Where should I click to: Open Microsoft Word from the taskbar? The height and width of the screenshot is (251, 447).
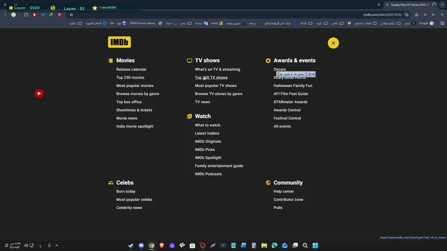click(243, 245)
